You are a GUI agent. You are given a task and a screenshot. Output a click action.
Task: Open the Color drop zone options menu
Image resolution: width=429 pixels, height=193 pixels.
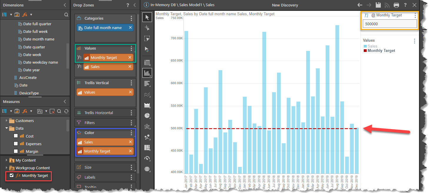pos(131,133)
